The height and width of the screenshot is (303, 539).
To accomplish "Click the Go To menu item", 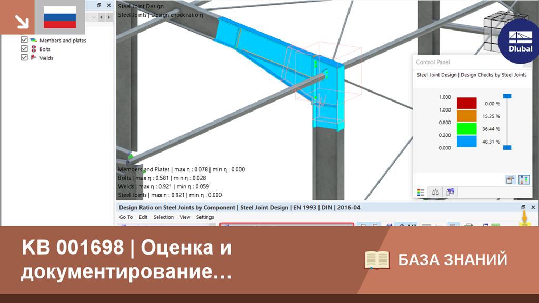I will (126, 217).
